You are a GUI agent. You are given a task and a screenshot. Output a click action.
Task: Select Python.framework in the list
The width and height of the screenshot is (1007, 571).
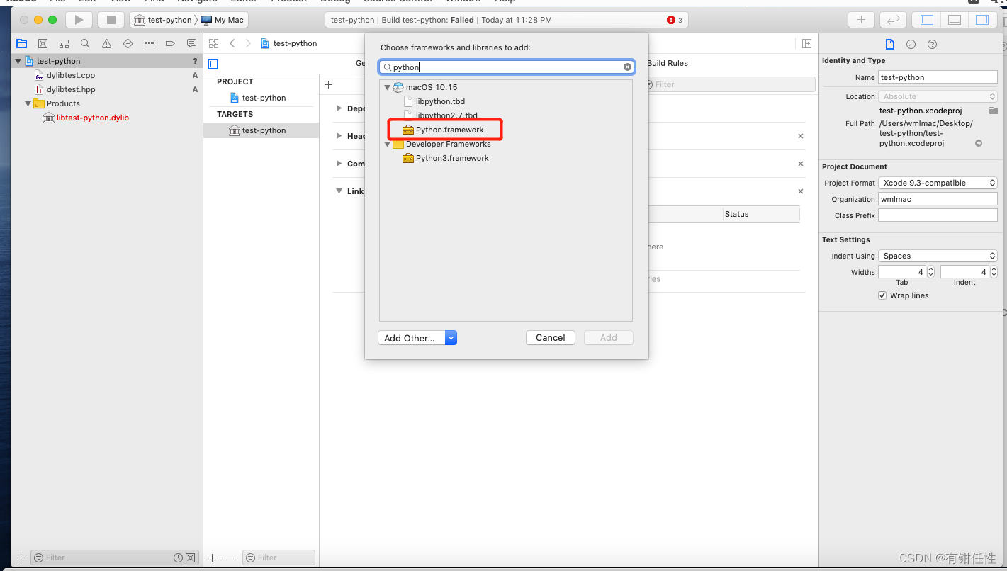(x=449, y=130)
